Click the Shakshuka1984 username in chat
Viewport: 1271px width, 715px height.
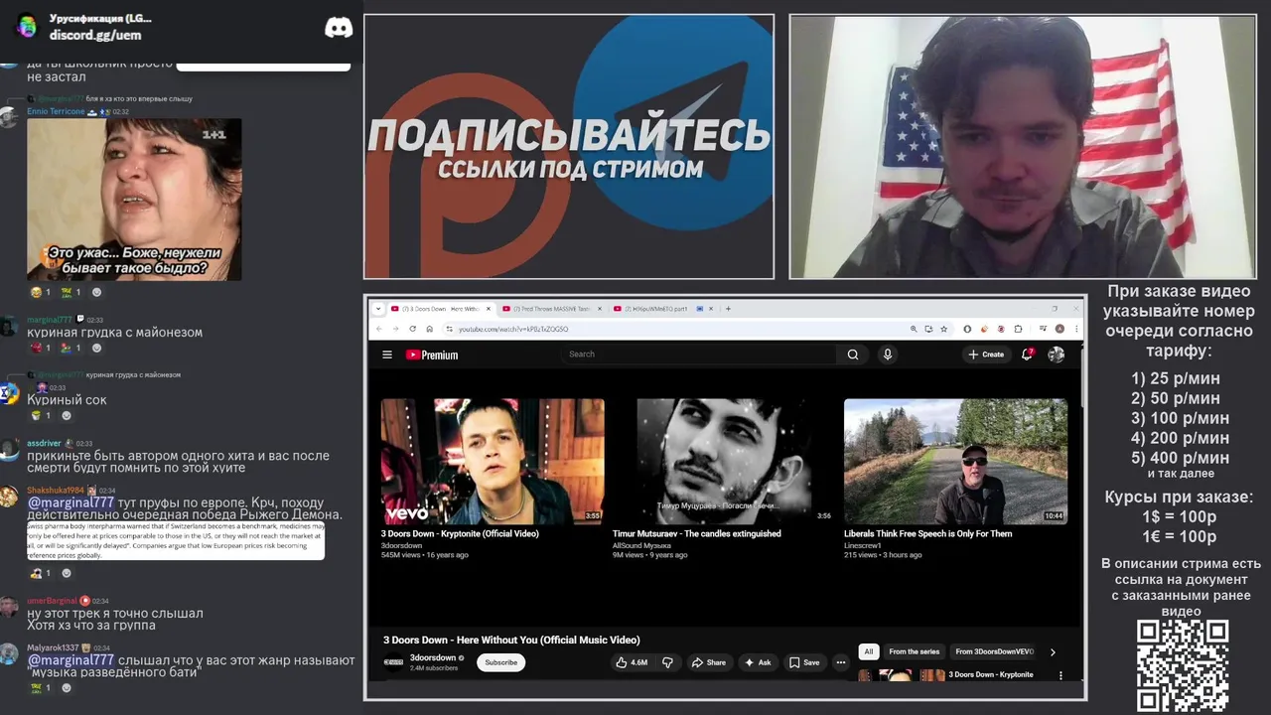pos(56,490)
